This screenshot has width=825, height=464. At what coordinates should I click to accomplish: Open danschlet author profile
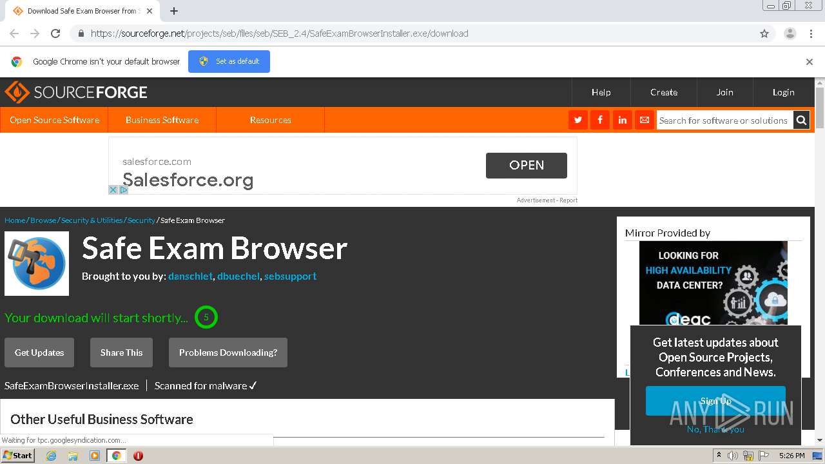click(190, 276)
